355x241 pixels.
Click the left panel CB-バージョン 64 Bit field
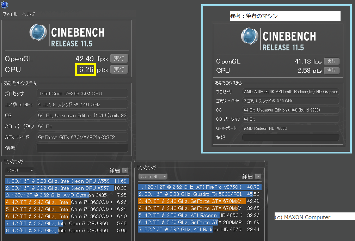[82, 126]
